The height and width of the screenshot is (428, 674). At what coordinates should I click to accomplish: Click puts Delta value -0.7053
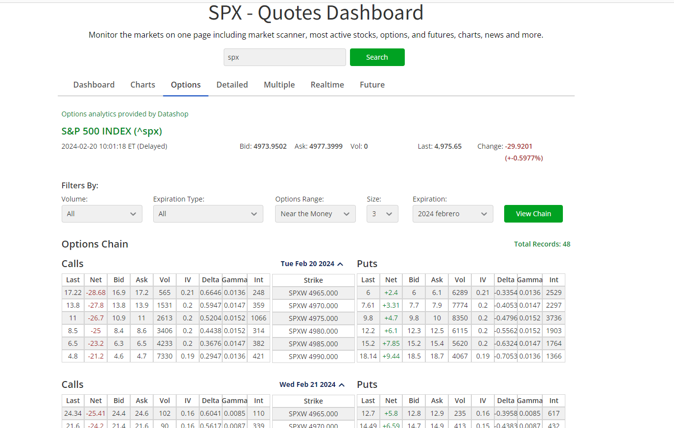[x=506, y=356]
